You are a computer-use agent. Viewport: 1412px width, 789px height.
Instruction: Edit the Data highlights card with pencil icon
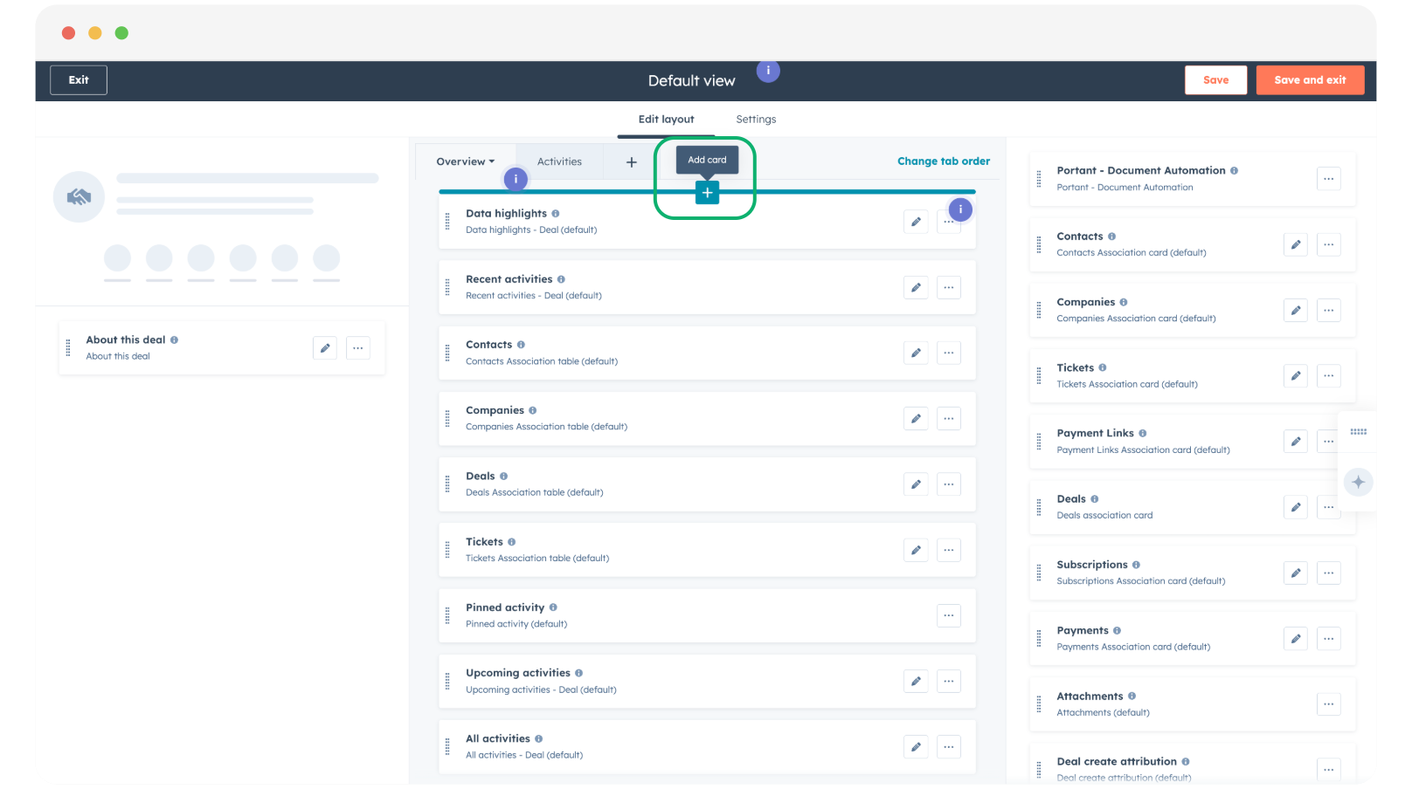[x=916, y=222]
